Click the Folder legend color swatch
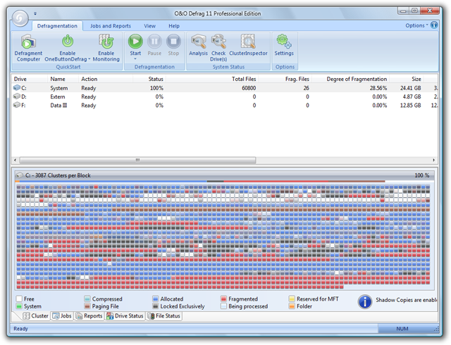 tap(292, 306)
